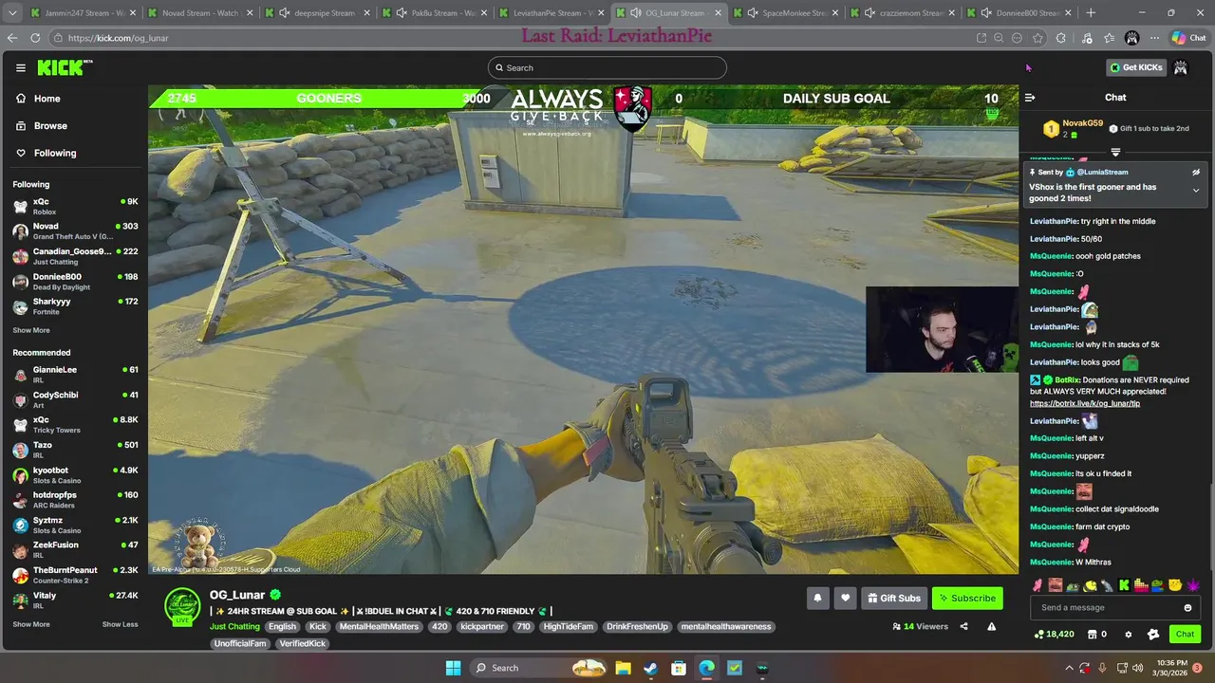Image resolution: width=1215 pixels, height=683 pixels.
Task: Show more followed channels
Action: (31, 330)
